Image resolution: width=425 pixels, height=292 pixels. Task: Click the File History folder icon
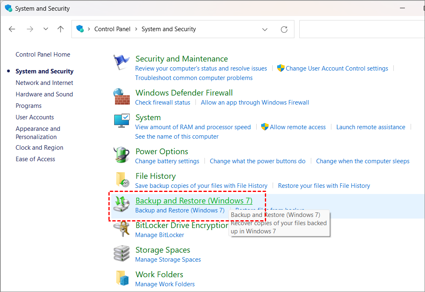click(x=122, y=180)
